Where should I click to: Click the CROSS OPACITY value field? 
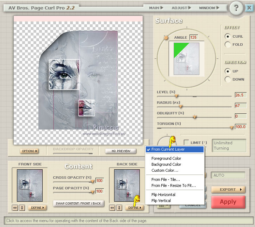tap(100, 181)
